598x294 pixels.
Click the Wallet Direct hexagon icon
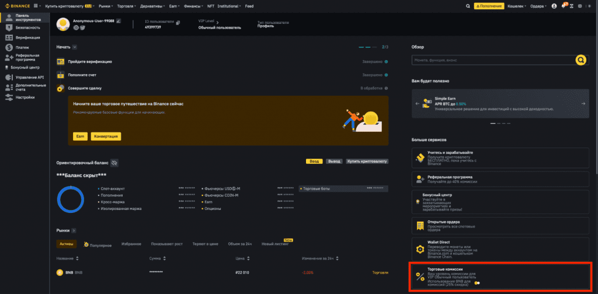(420, 250)
